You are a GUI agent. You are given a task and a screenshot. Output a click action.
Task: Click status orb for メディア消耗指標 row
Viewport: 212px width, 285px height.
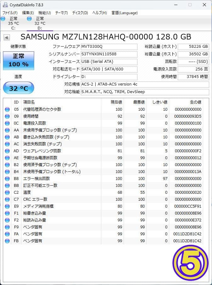[7, 206]
